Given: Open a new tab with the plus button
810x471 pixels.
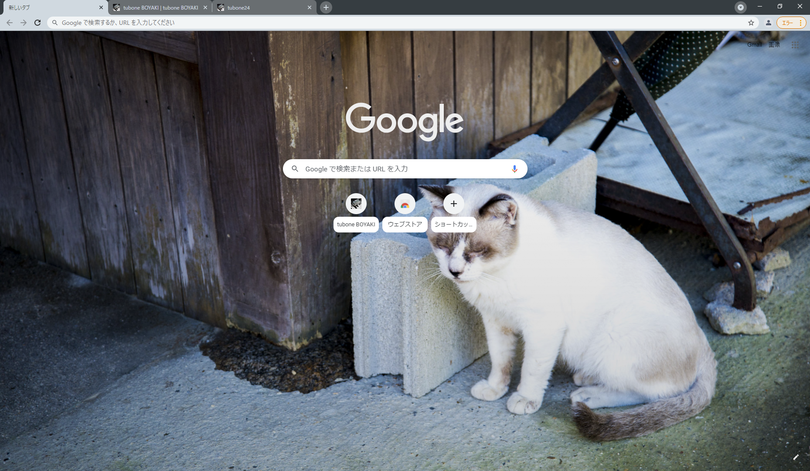Looking at the screenshot, I should pos(326,7).
